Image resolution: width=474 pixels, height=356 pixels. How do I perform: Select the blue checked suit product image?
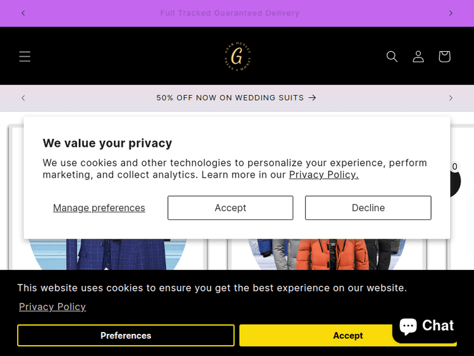tap(107, 253)
